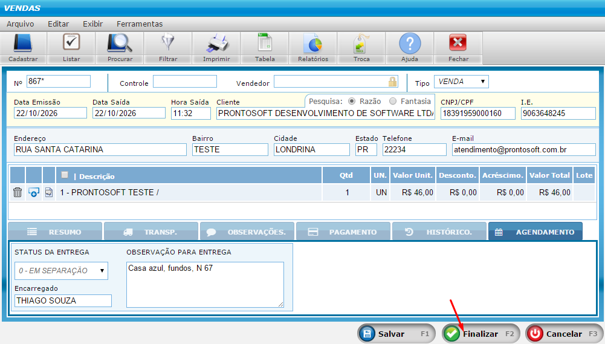This screenshot has width=605, height=344.
Task: Unlock Vendedor field via padlock icon
Action: (392, 82)
